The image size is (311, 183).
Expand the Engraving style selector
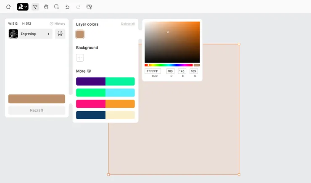click(x=30, y=34)
